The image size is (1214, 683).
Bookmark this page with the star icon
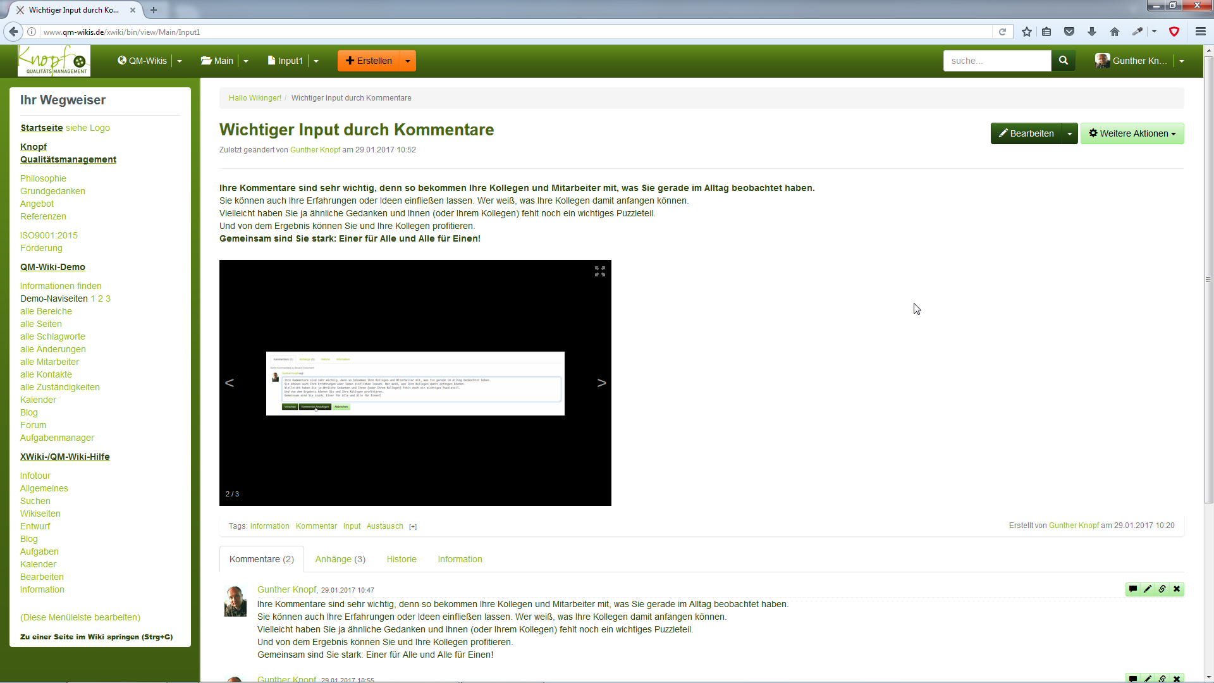[1027, 31]
